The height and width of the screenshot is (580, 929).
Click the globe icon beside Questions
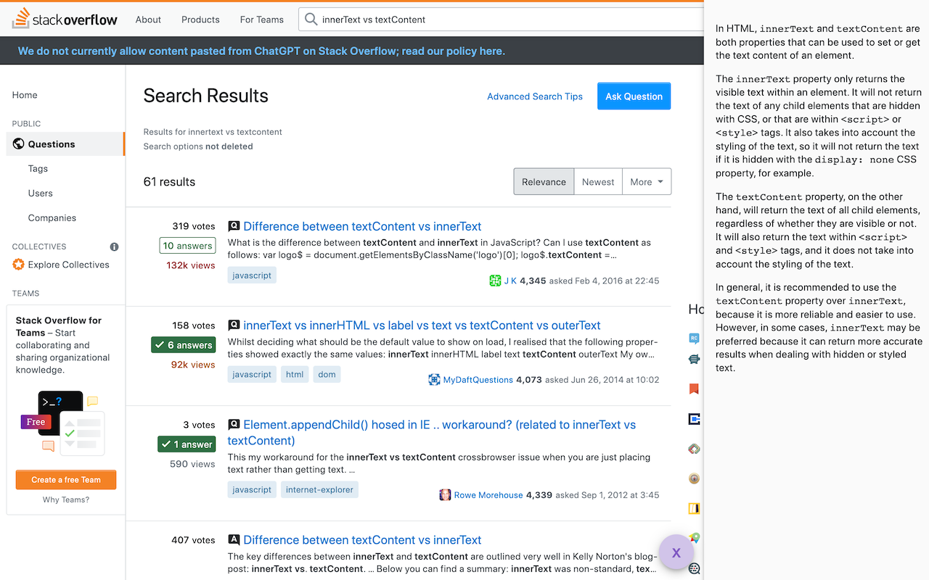coord(18,144)
